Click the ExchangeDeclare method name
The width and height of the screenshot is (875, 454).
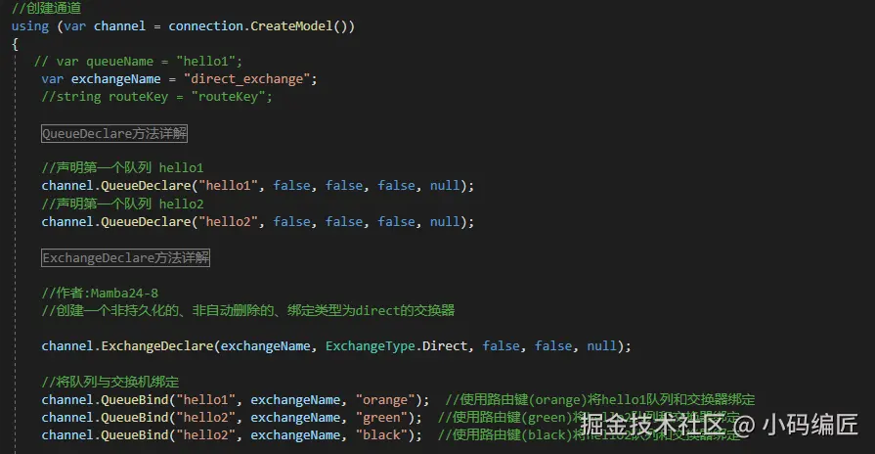tap(157, 345)
